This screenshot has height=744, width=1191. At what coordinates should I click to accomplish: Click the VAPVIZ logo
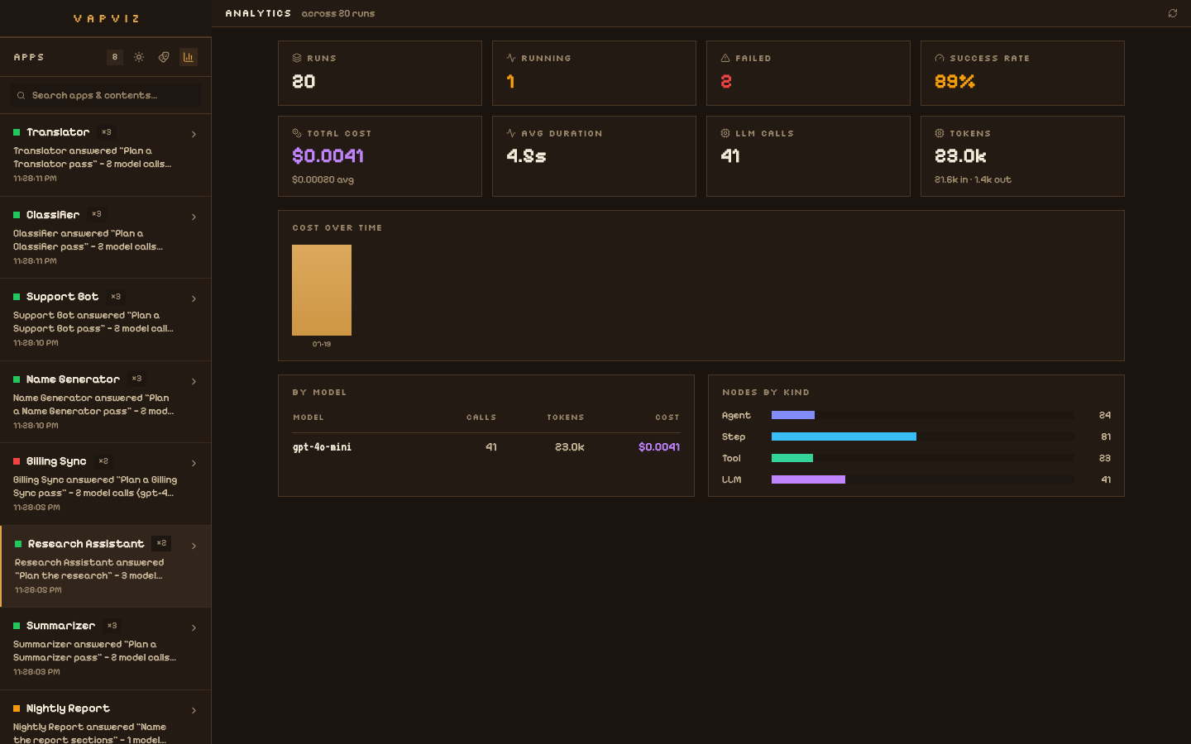tap(106, 18)
